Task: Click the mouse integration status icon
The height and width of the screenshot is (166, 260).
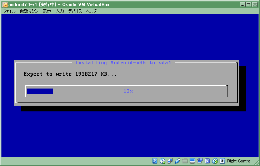Action: [215, 161]
